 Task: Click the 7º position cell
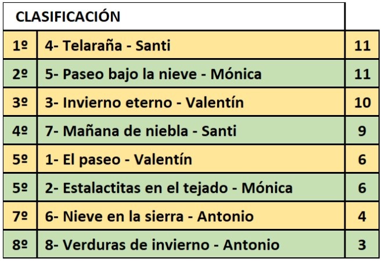point(20,216)
